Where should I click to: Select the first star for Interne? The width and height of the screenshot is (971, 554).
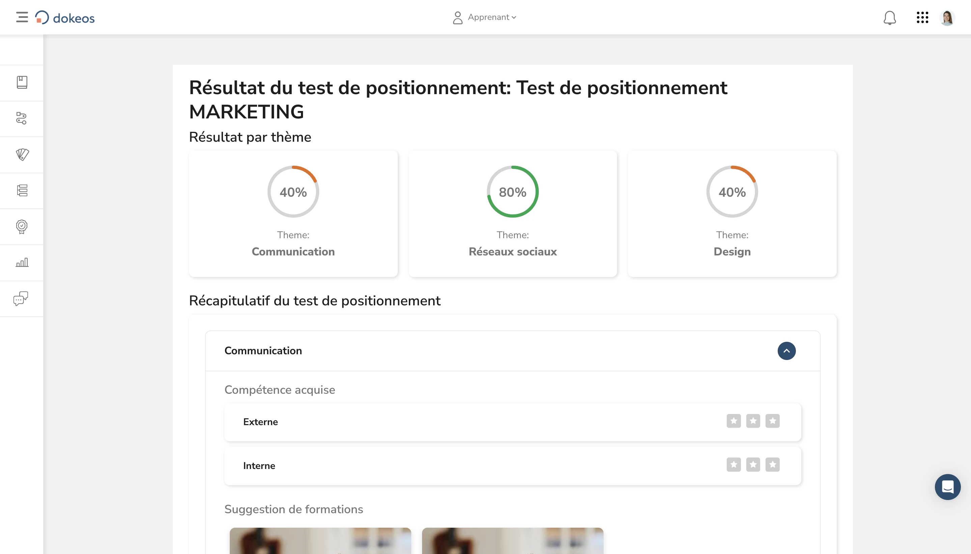(734, 464)
